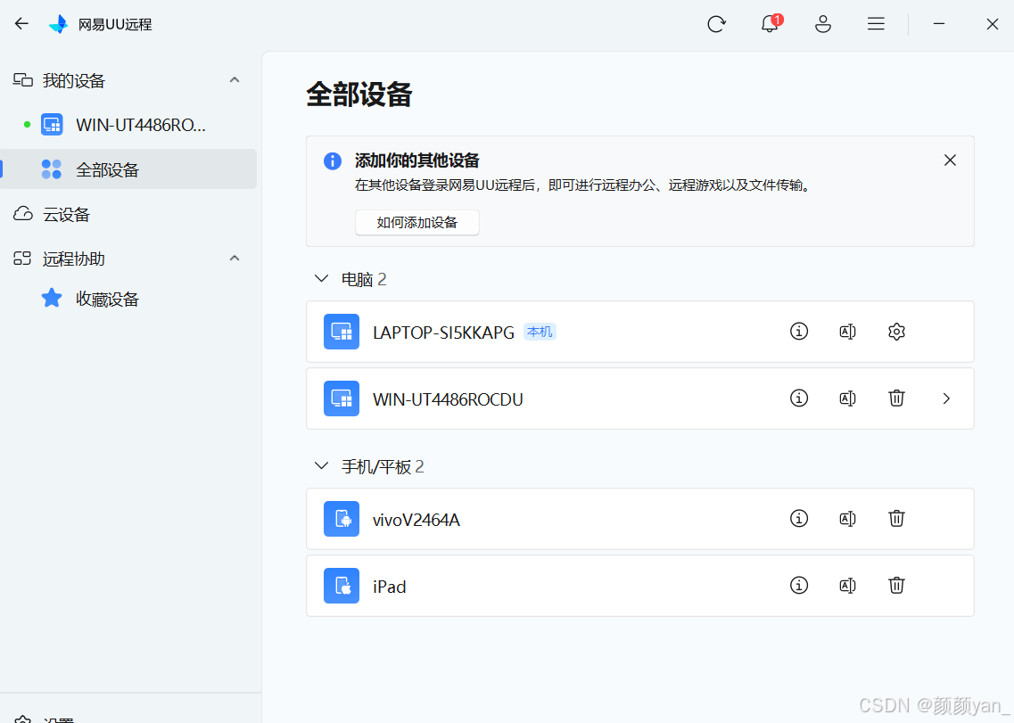Click the 本机 tag
The height and width of the screenshot is (723, 1014).
(540, 332)
